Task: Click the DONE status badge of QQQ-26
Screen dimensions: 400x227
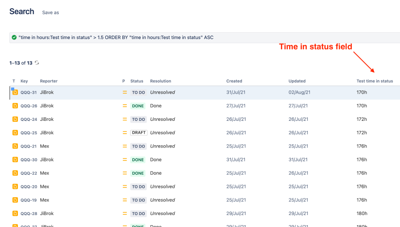Action: [138, 106]
